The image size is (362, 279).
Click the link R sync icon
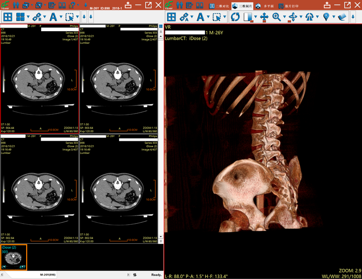(x=37, y=17)
